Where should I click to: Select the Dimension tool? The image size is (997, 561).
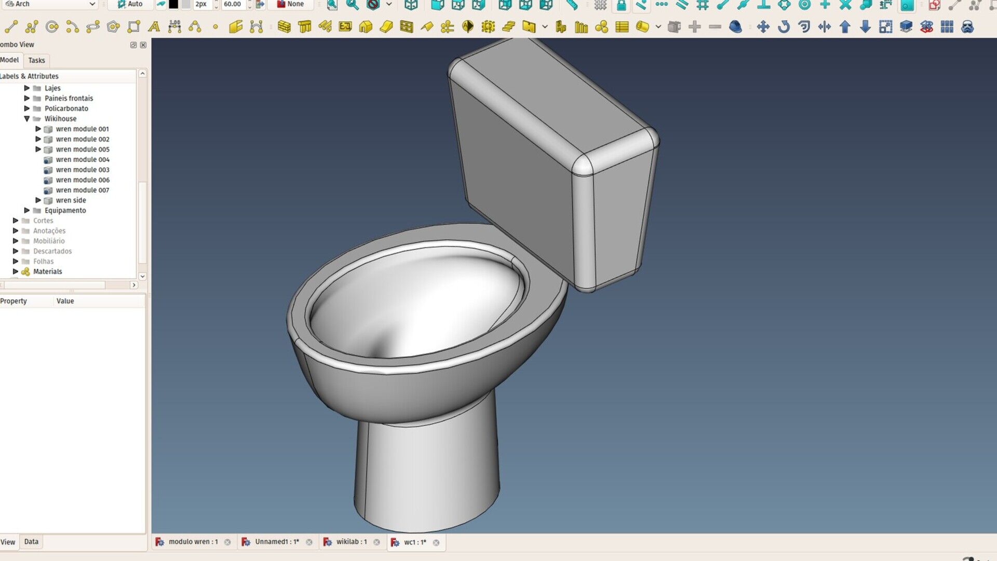pyautogui.click(x=174, y=26)
